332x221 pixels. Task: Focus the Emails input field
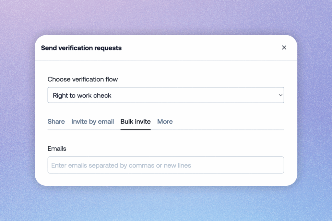(166, 165)
